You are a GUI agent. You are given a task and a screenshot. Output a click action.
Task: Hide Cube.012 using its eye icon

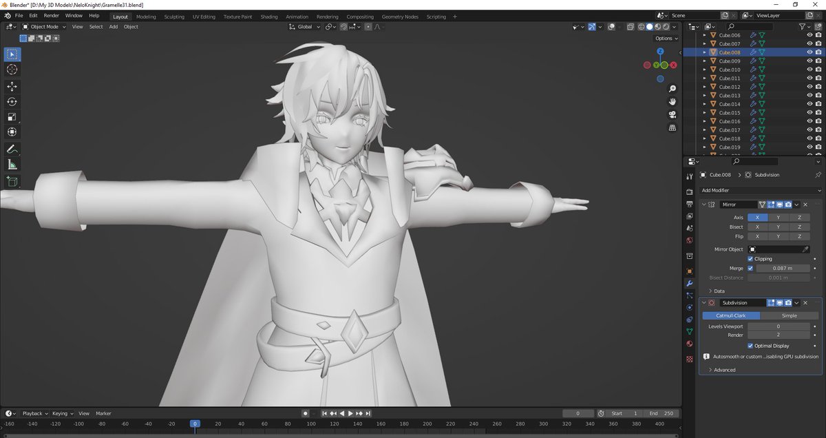[x=809, y=87]
